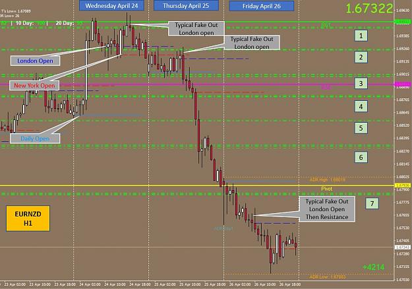Screen dimensions: 412x289
Task: Click the Fake Out Then Resistance label
Action: pos(327,209)
